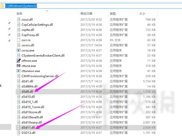The width and height of the screenshot is (182, 136).
Task: Click the address bar folder icon
Action: click(x=2, y=6)
